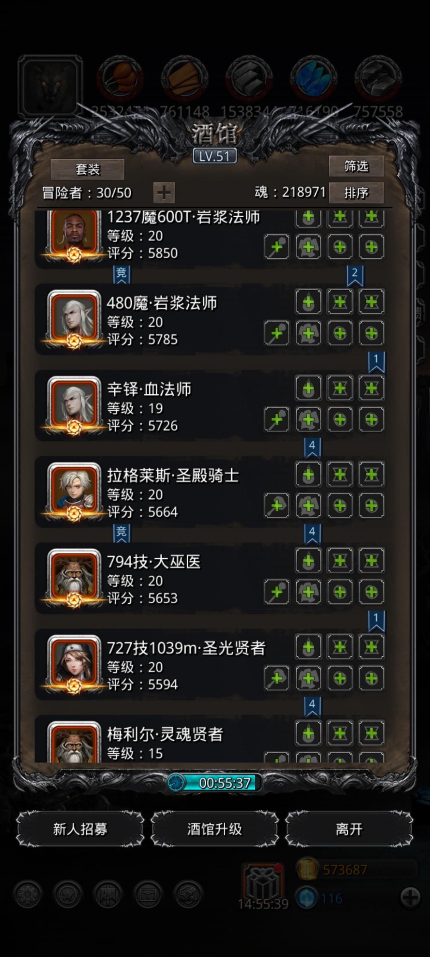Tap the 离开 leave button
This screenshot has width=430, height=957.
click(349, 829)
